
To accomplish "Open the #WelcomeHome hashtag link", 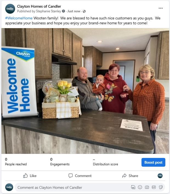I will pyautogui.click(x=19, y=18).
